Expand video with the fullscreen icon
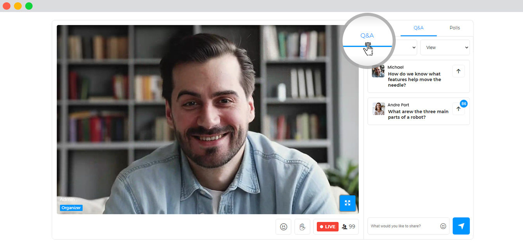Viewport: 523px width, 246px height. [x=347, y=203]
